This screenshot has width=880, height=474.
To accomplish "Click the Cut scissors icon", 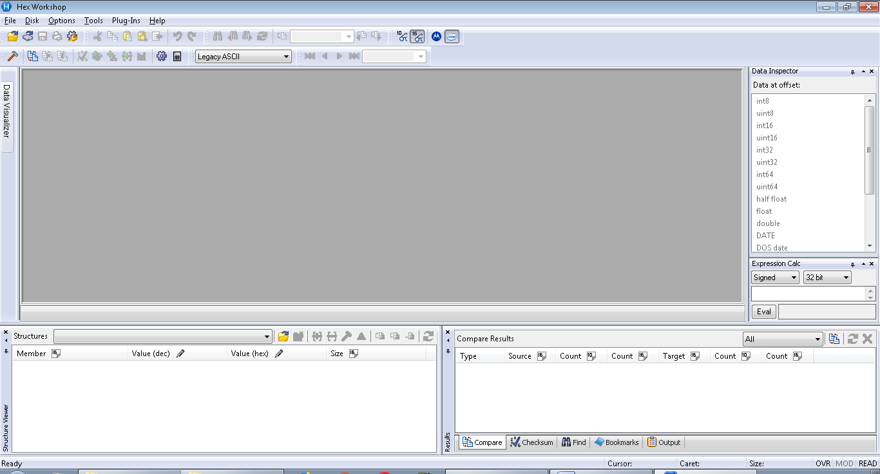I will point(97,37).
